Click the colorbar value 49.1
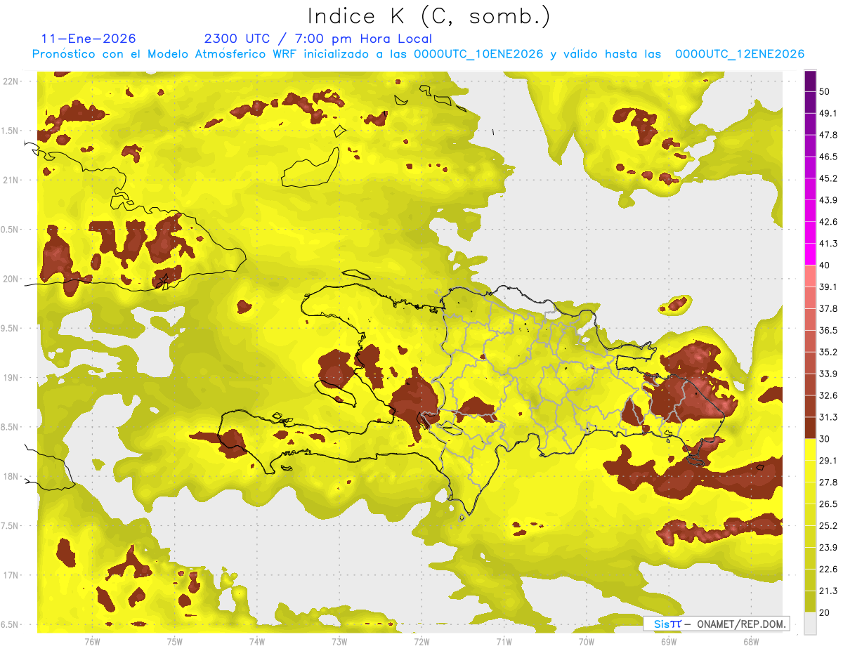The height and width of the screenshot is (651, 843). tap(828, 113)
